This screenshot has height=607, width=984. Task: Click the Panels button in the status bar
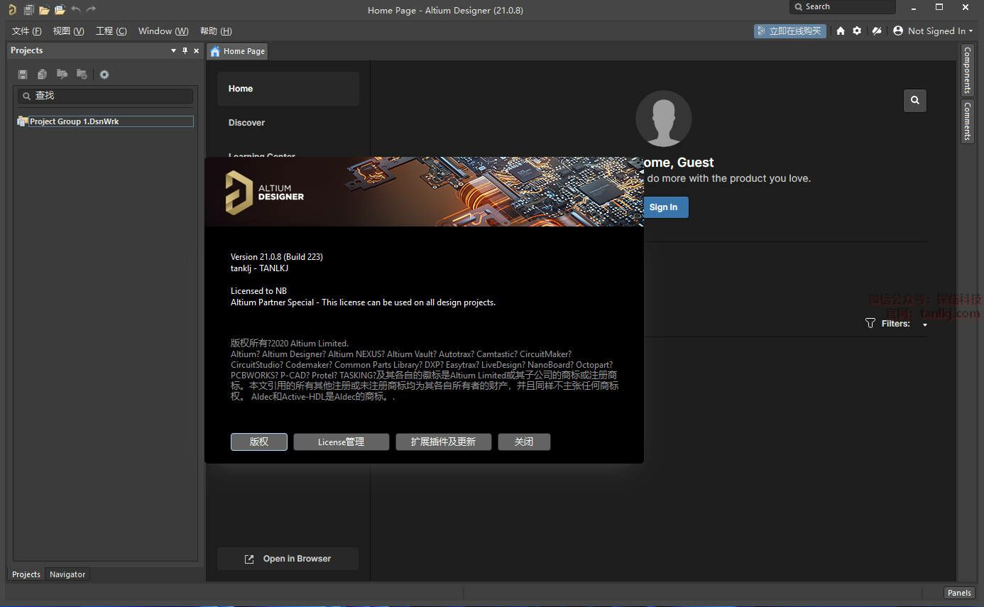click(x=959, y=593)
